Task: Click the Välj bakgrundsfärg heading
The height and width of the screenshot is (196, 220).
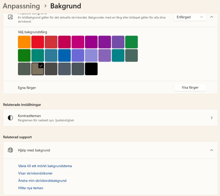Action: 32,32
